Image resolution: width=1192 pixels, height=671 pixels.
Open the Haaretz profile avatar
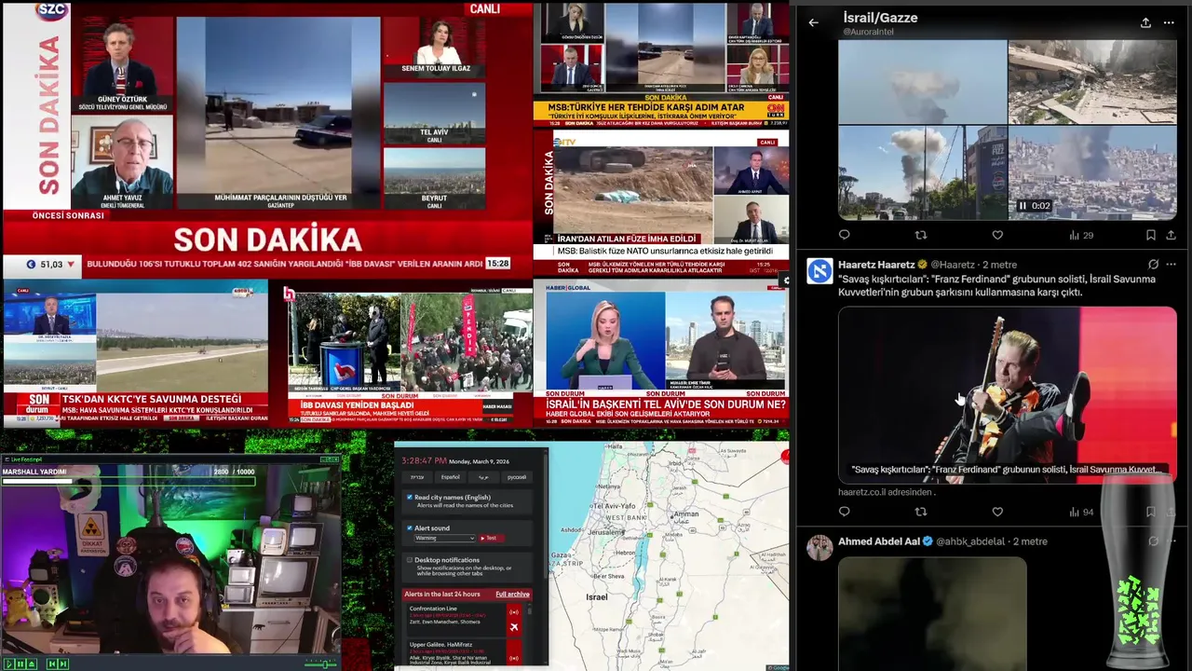(819, 271)
